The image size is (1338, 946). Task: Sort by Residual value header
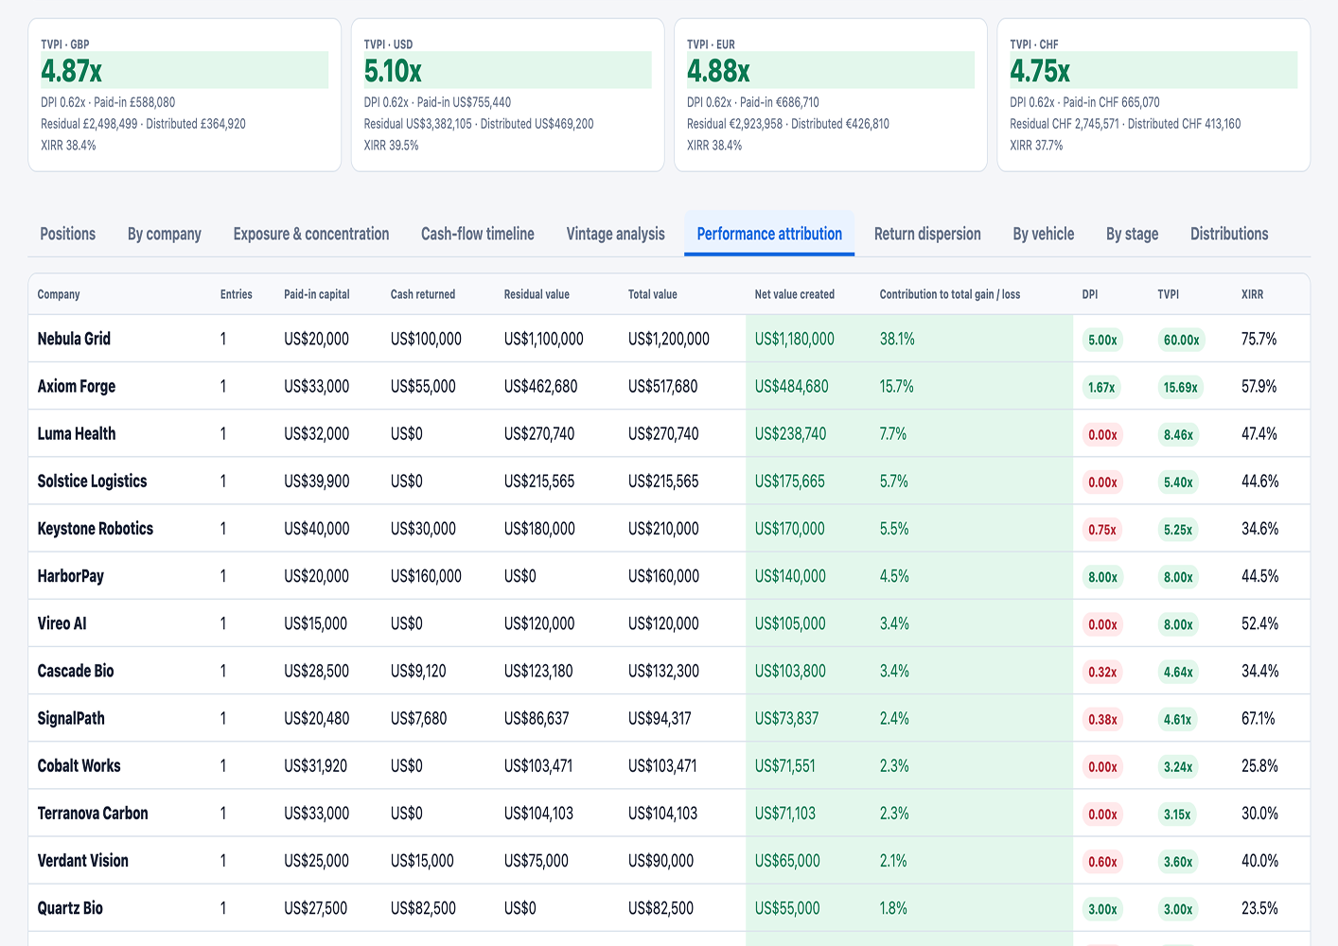coord(537,294)
